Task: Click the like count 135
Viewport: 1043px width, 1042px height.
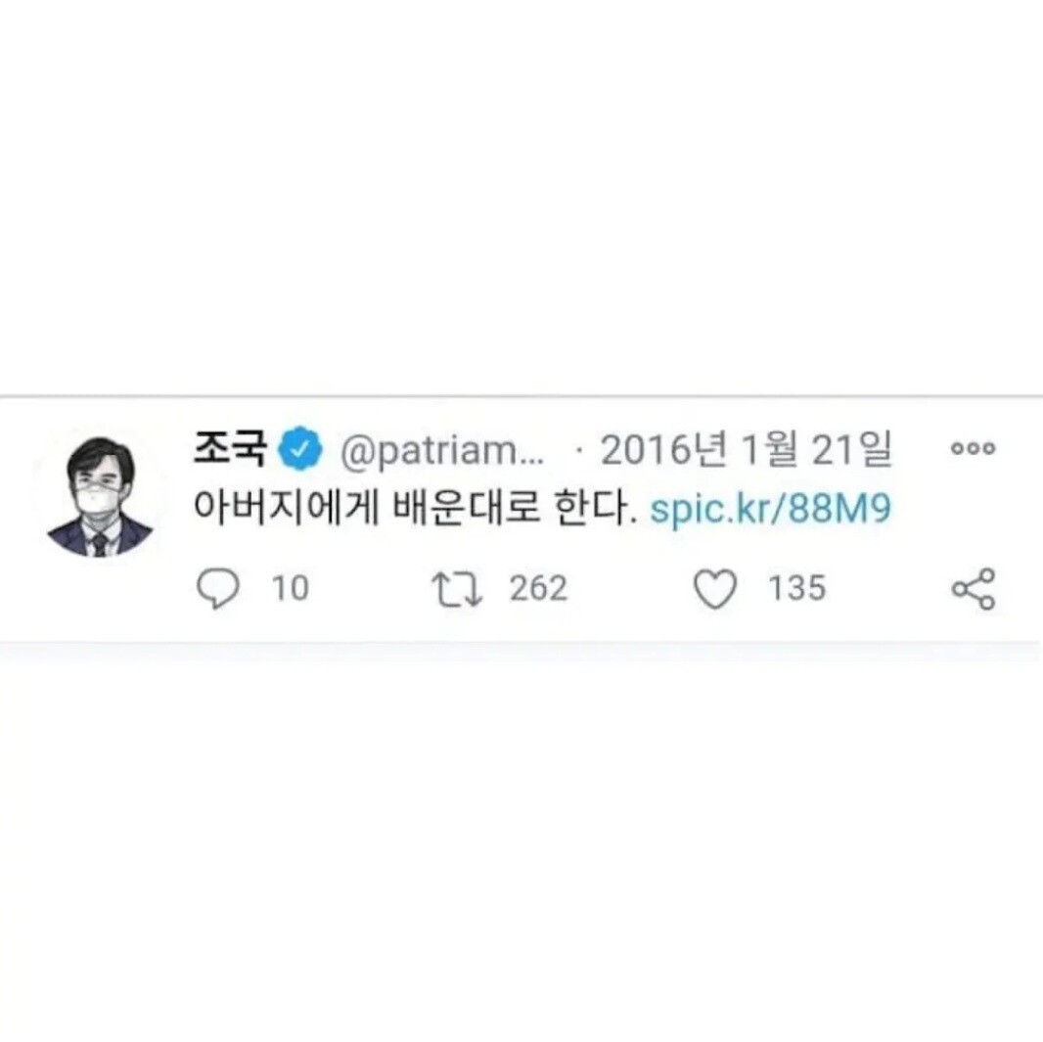Action: point(796,588)
